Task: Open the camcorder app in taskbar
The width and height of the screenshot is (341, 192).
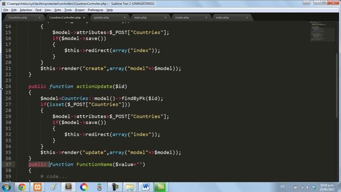Action: (115, 187)
